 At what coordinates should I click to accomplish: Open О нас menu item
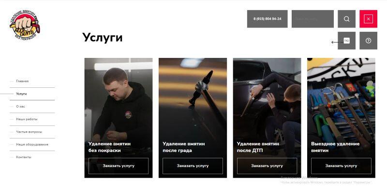[20, 107]
